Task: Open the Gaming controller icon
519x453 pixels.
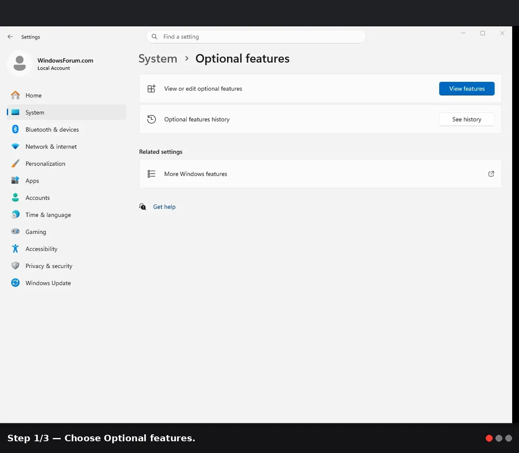Action: 15,232
